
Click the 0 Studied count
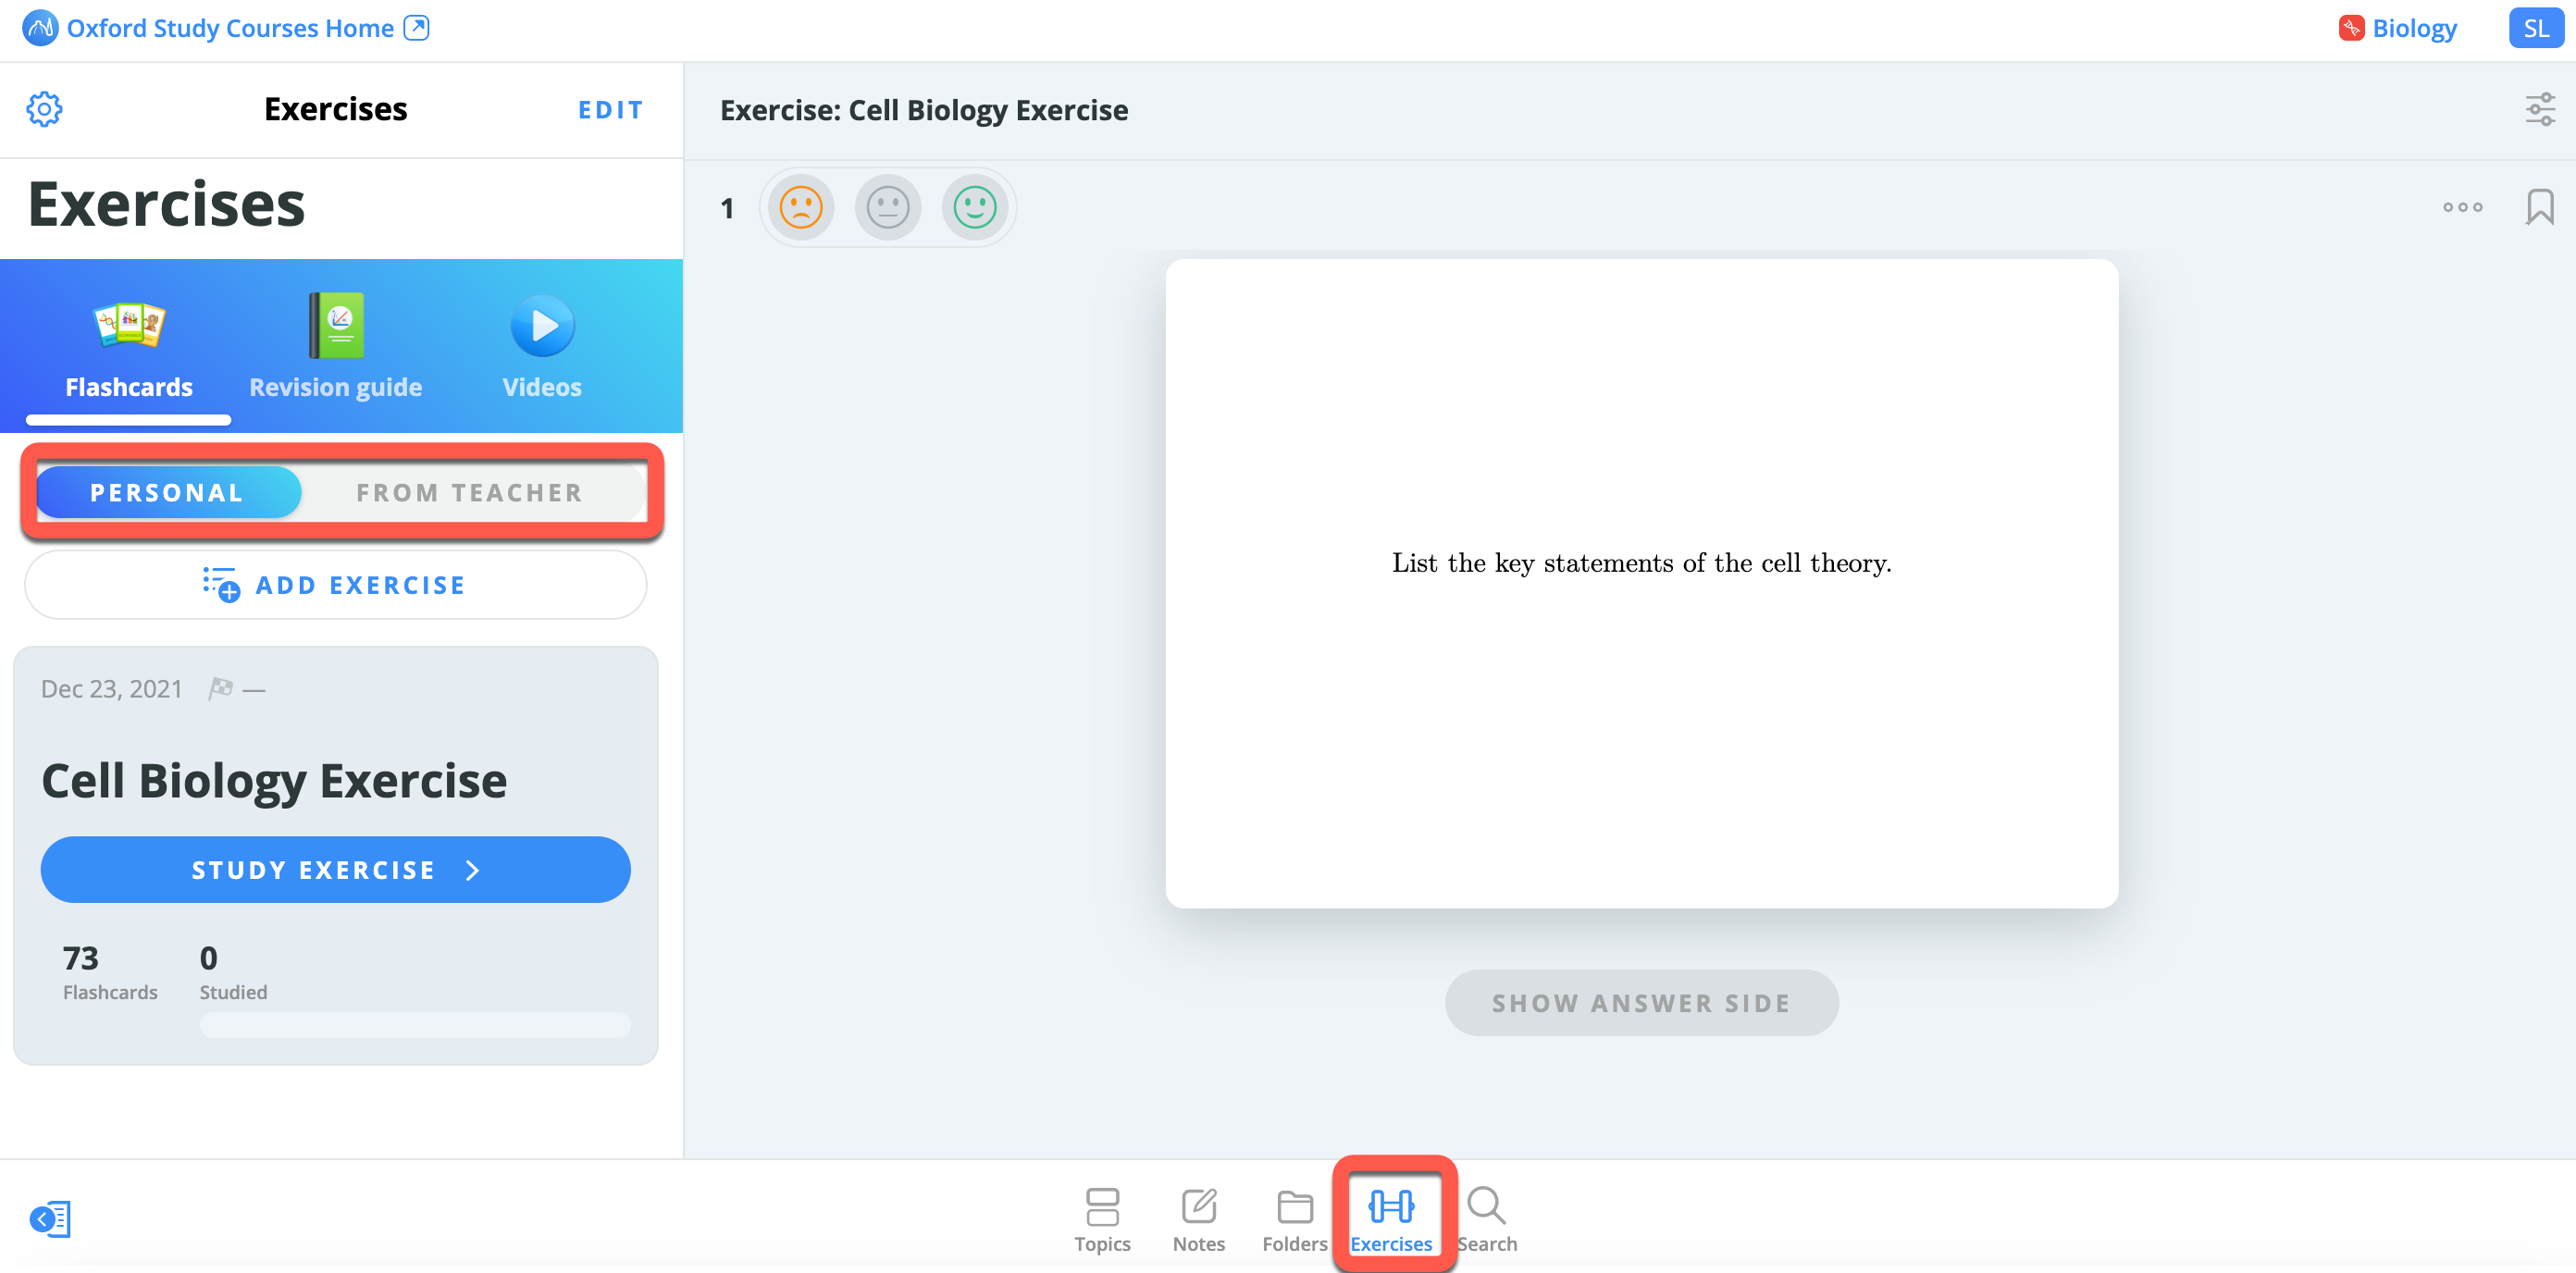(233, 972)
